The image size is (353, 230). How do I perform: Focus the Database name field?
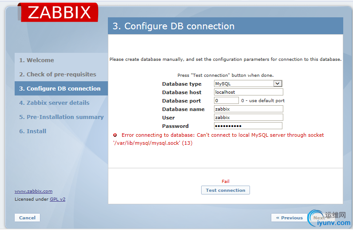(249, 109)
